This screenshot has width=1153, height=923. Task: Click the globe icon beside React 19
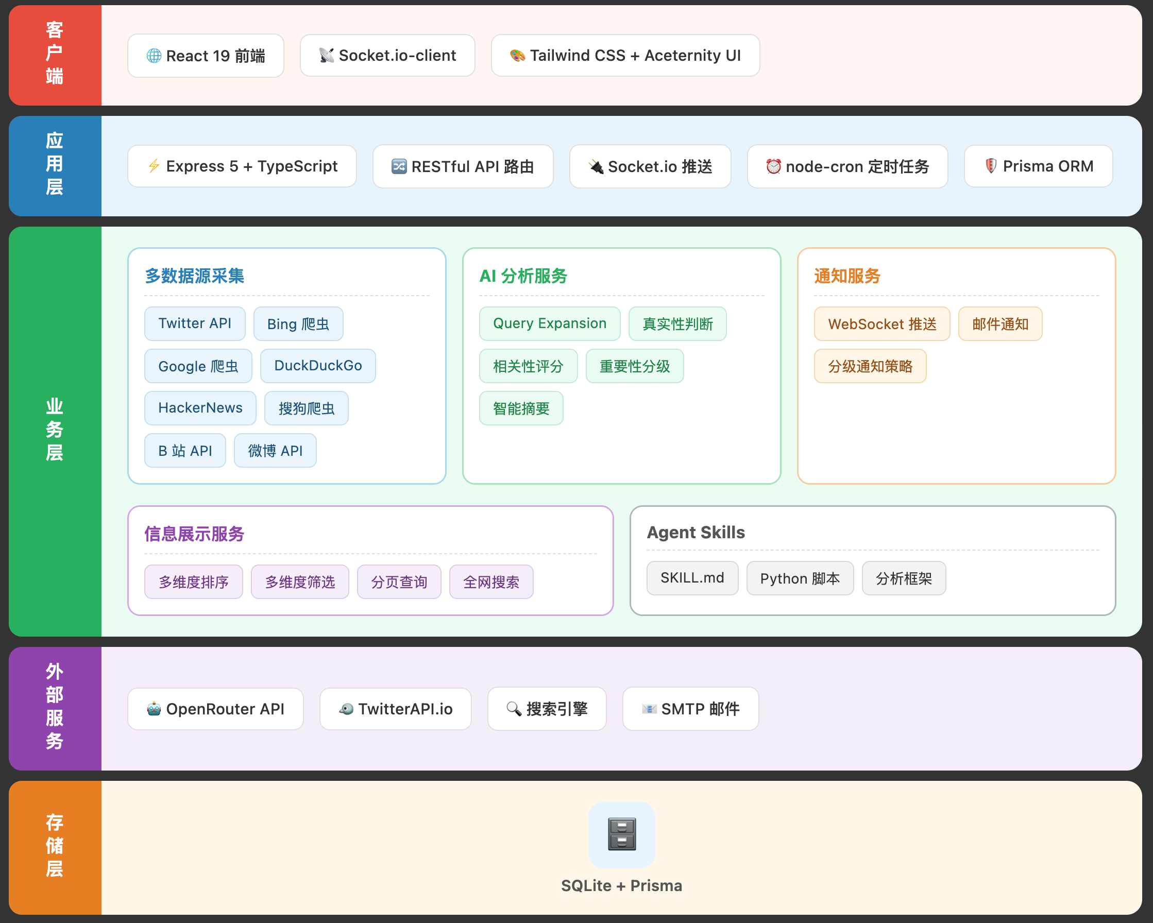[154, 56]
